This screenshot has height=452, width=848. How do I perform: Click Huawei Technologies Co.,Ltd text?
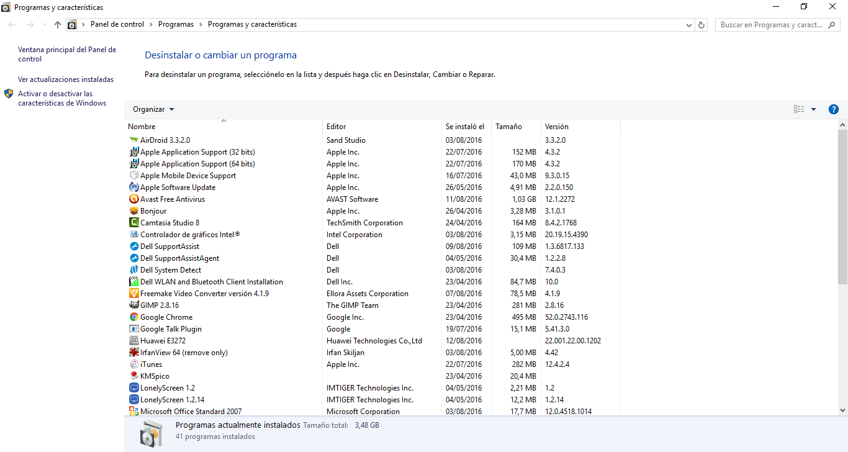click(374, 341)
